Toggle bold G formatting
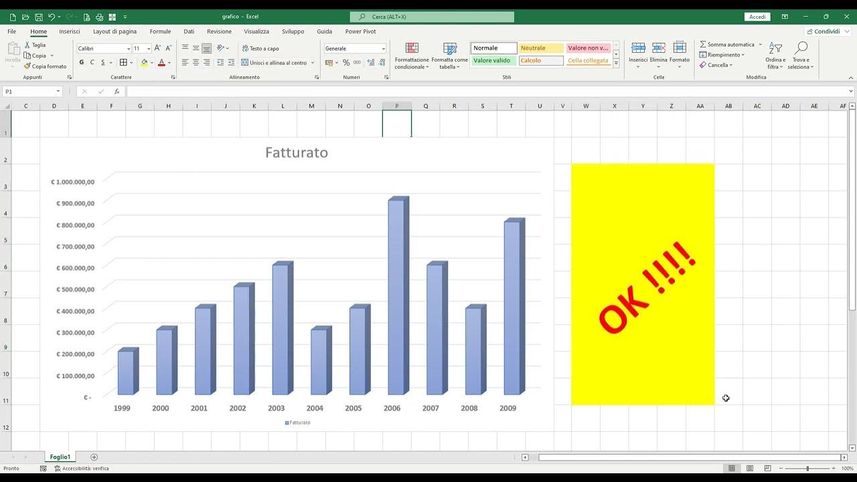Screen dimensions: 857x482 (x=82, y=62)
